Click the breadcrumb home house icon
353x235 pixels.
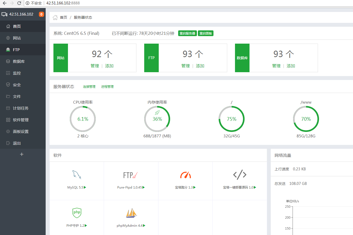tap(55, 17)
